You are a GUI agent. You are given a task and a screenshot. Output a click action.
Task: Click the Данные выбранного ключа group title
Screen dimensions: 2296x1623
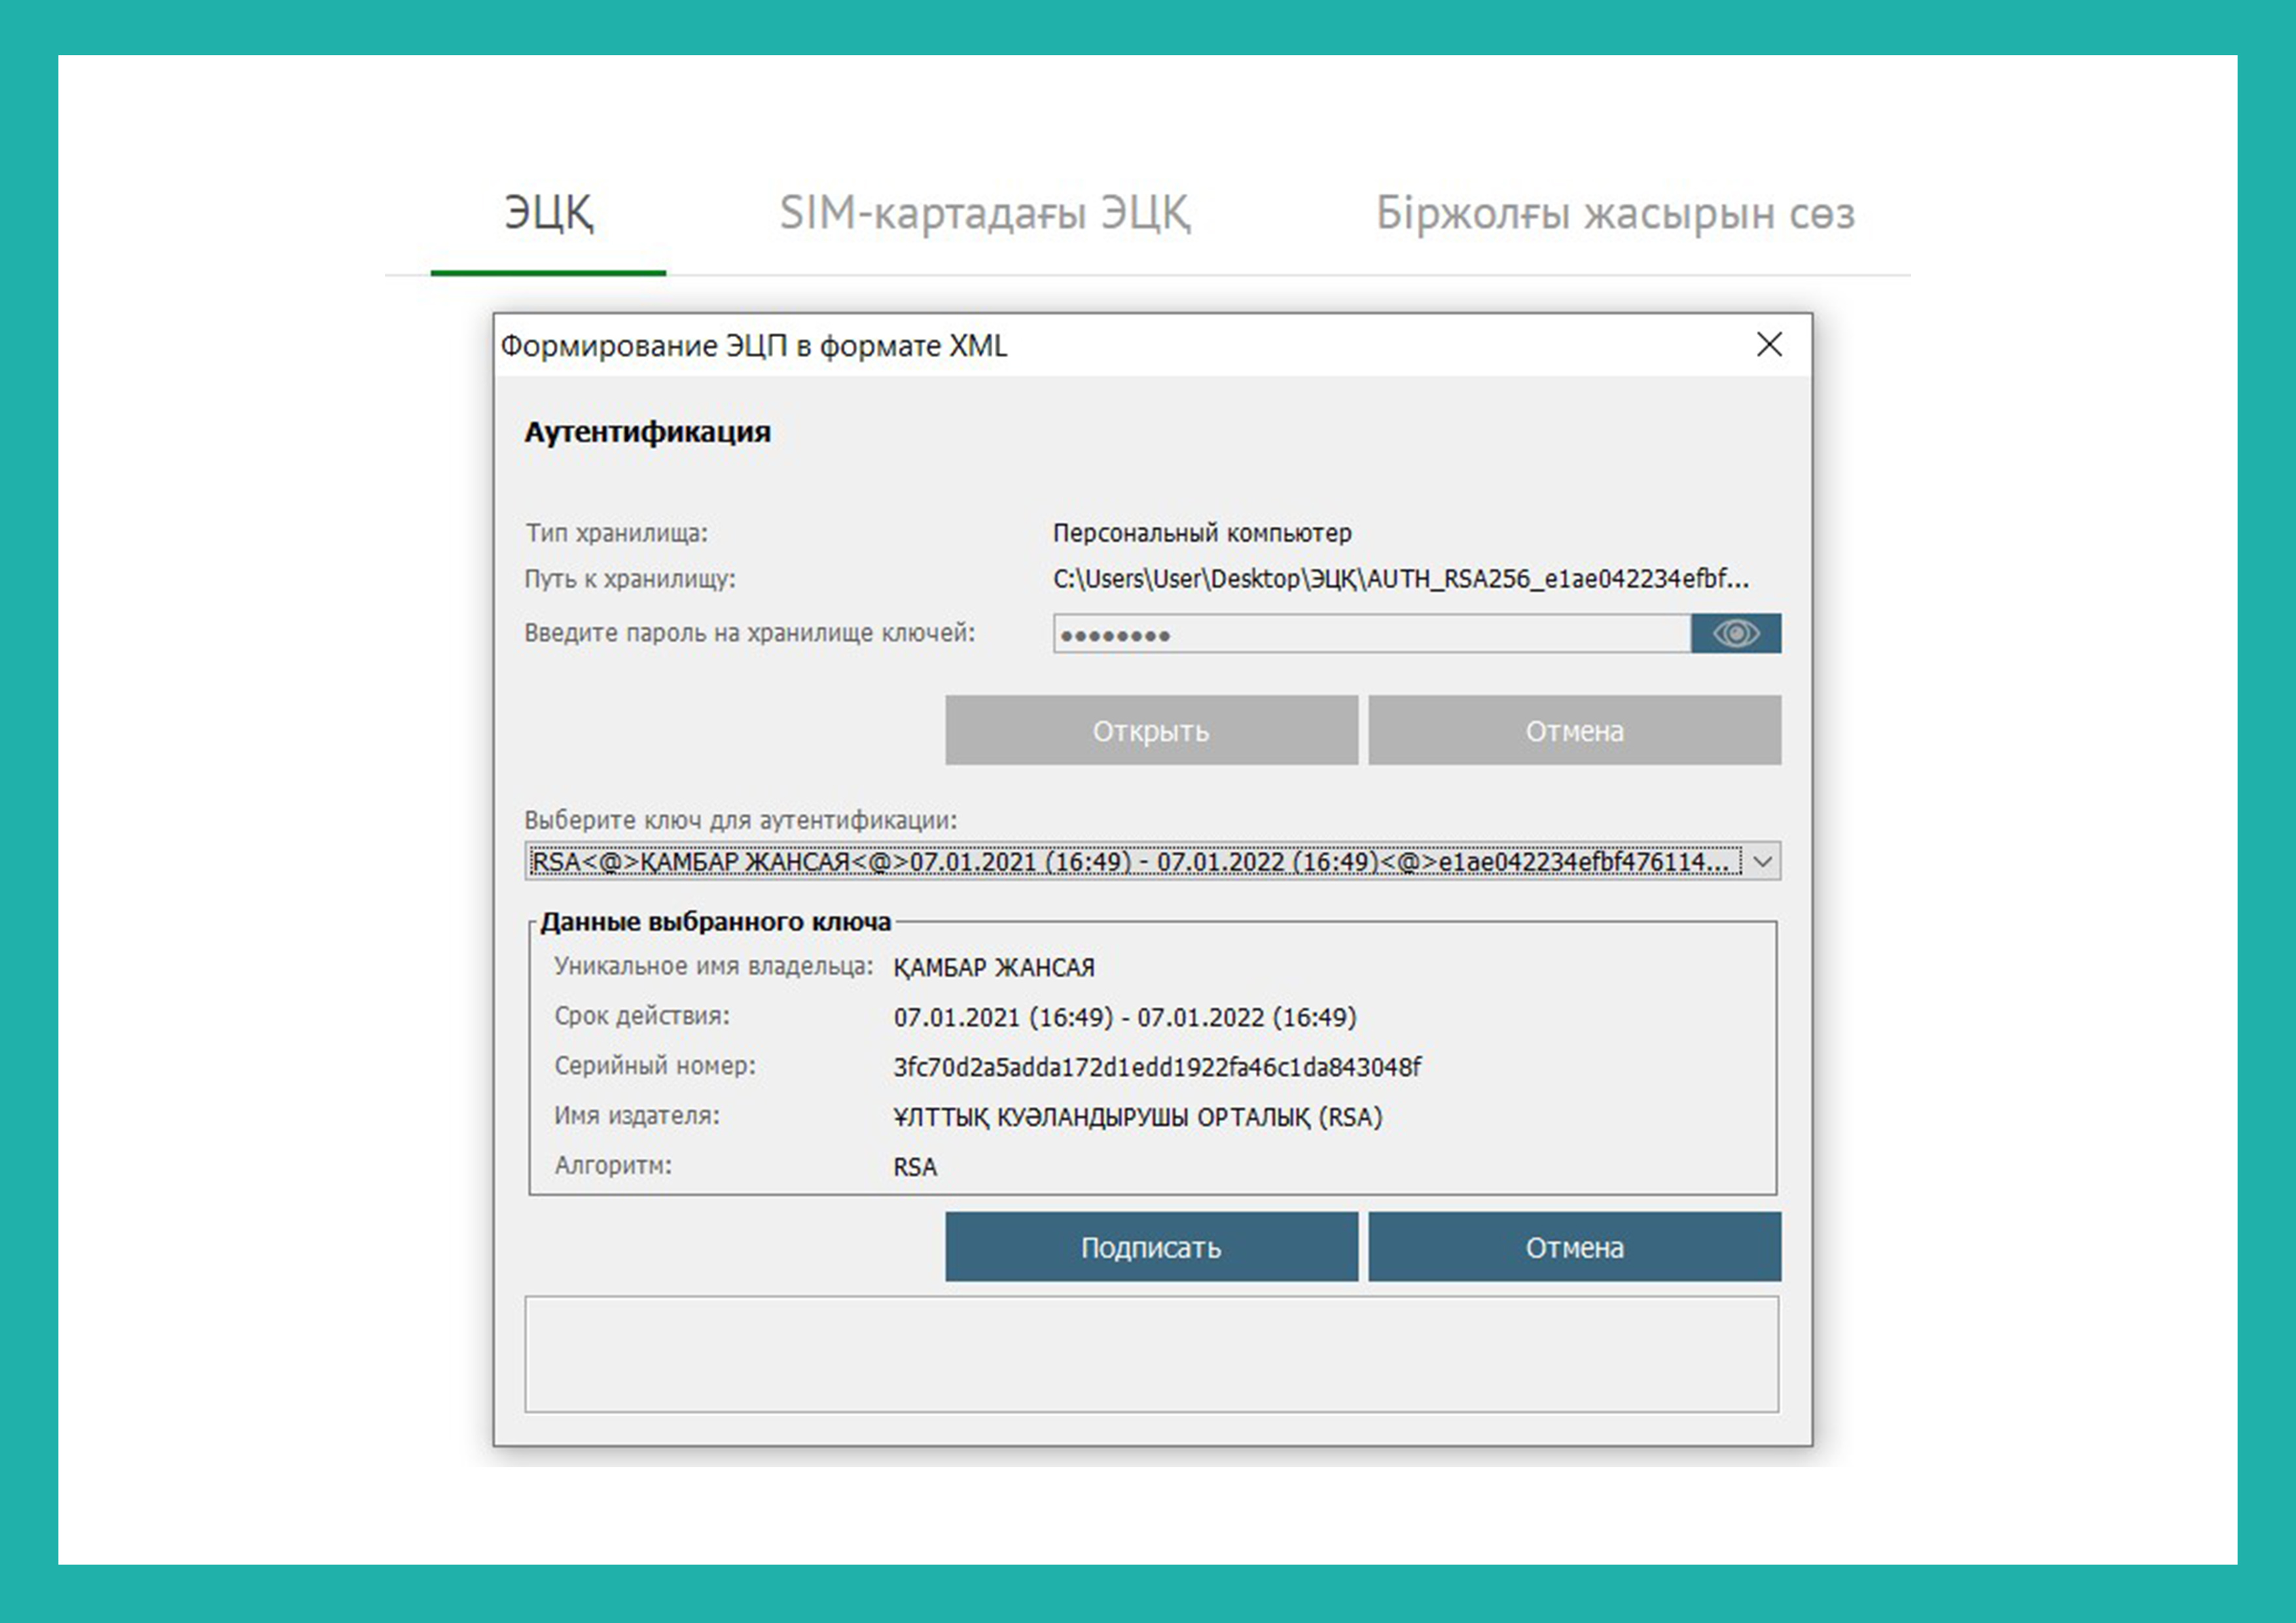(715, 921)
